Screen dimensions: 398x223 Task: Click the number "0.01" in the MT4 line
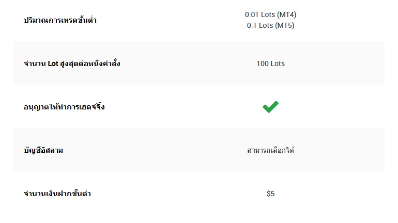tap(252, 14)
